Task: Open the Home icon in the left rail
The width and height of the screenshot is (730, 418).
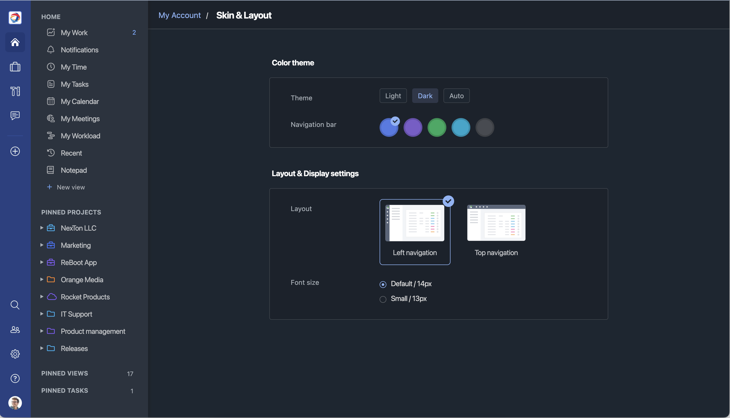Action: point(15,42)
